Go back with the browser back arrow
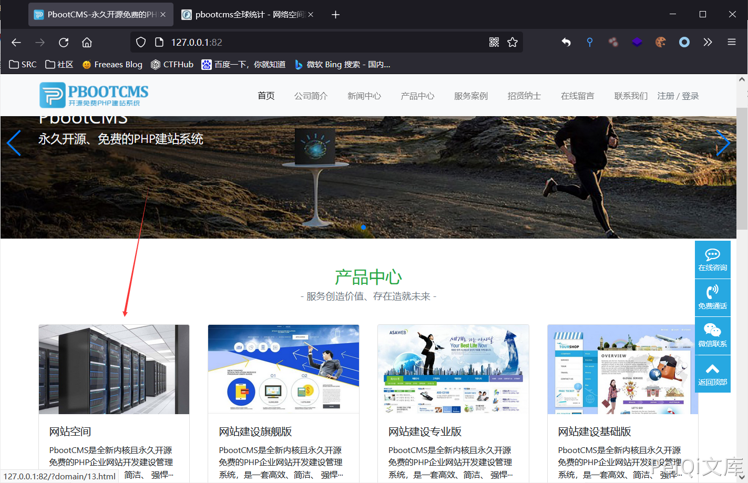 click(x=16, y=42)
